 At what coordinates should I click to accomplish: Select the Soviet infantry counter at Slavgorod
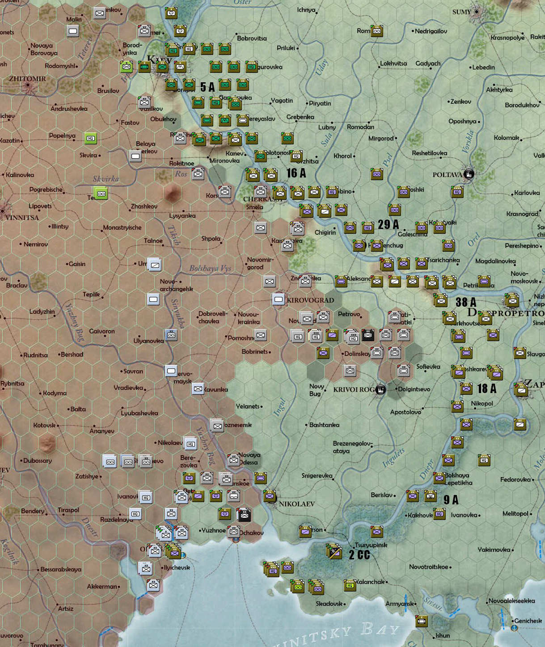(x=520, y=353)
